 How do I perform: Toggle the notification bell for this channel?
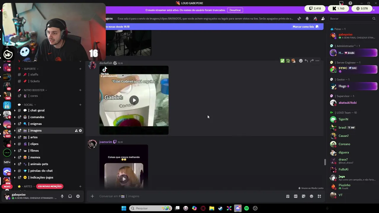(x=307, y=19)
